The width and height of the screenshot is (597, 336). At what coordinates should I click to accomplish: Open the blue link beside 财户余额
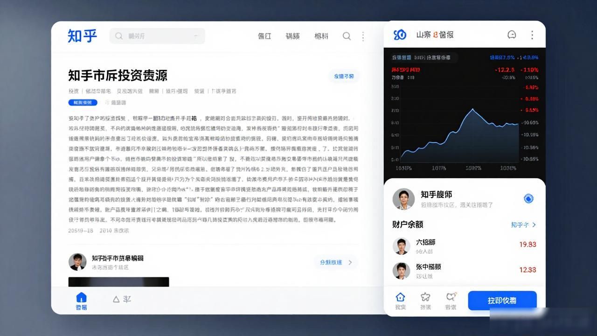click(x=520, y=224)
